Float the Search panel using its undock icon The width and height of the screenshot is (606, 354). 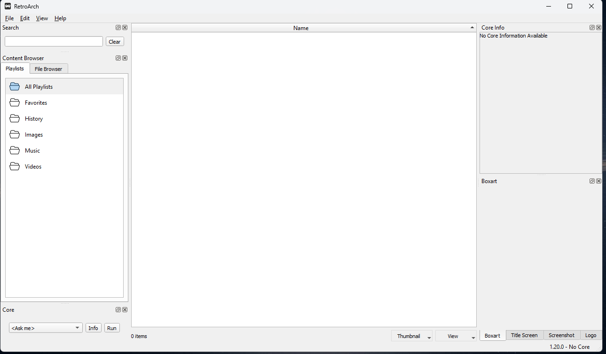(x=118, y=28)
